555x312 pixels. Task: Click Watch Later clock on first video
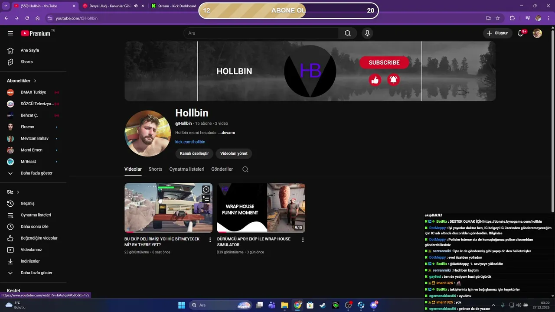coord(206,189)
